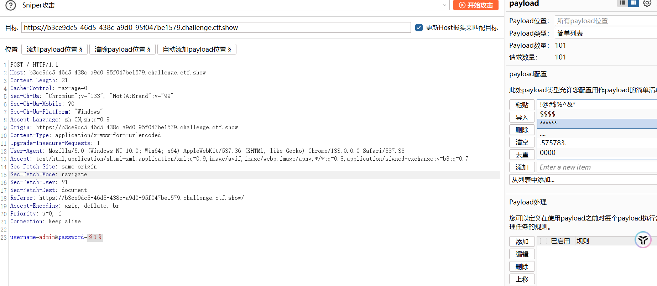Click 去重 to deduplicate payloads

pos(522,155)
